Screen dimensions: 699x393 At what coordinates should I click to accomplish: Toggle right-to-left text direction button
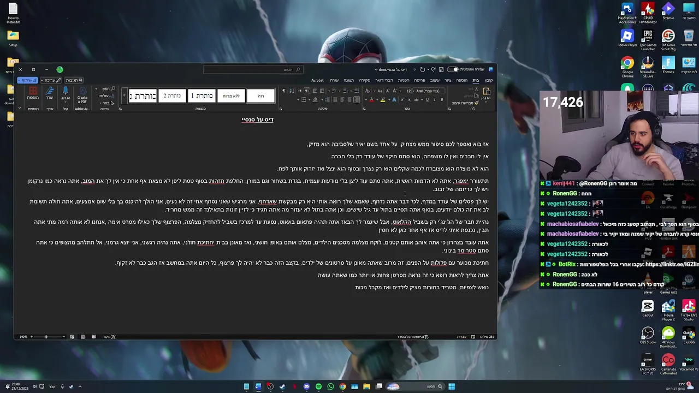tap(307, 91)
